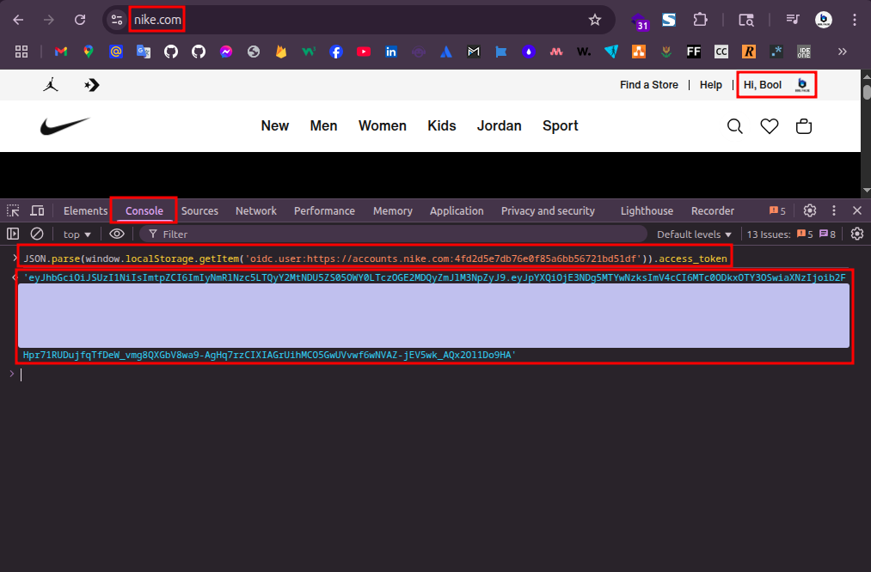Reload the nike.com page
Screen dimensions: 871x572
[80, 20]
